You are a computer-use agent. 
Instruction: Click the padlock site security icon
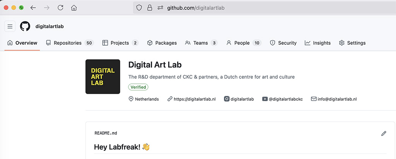tap(150, 8)
